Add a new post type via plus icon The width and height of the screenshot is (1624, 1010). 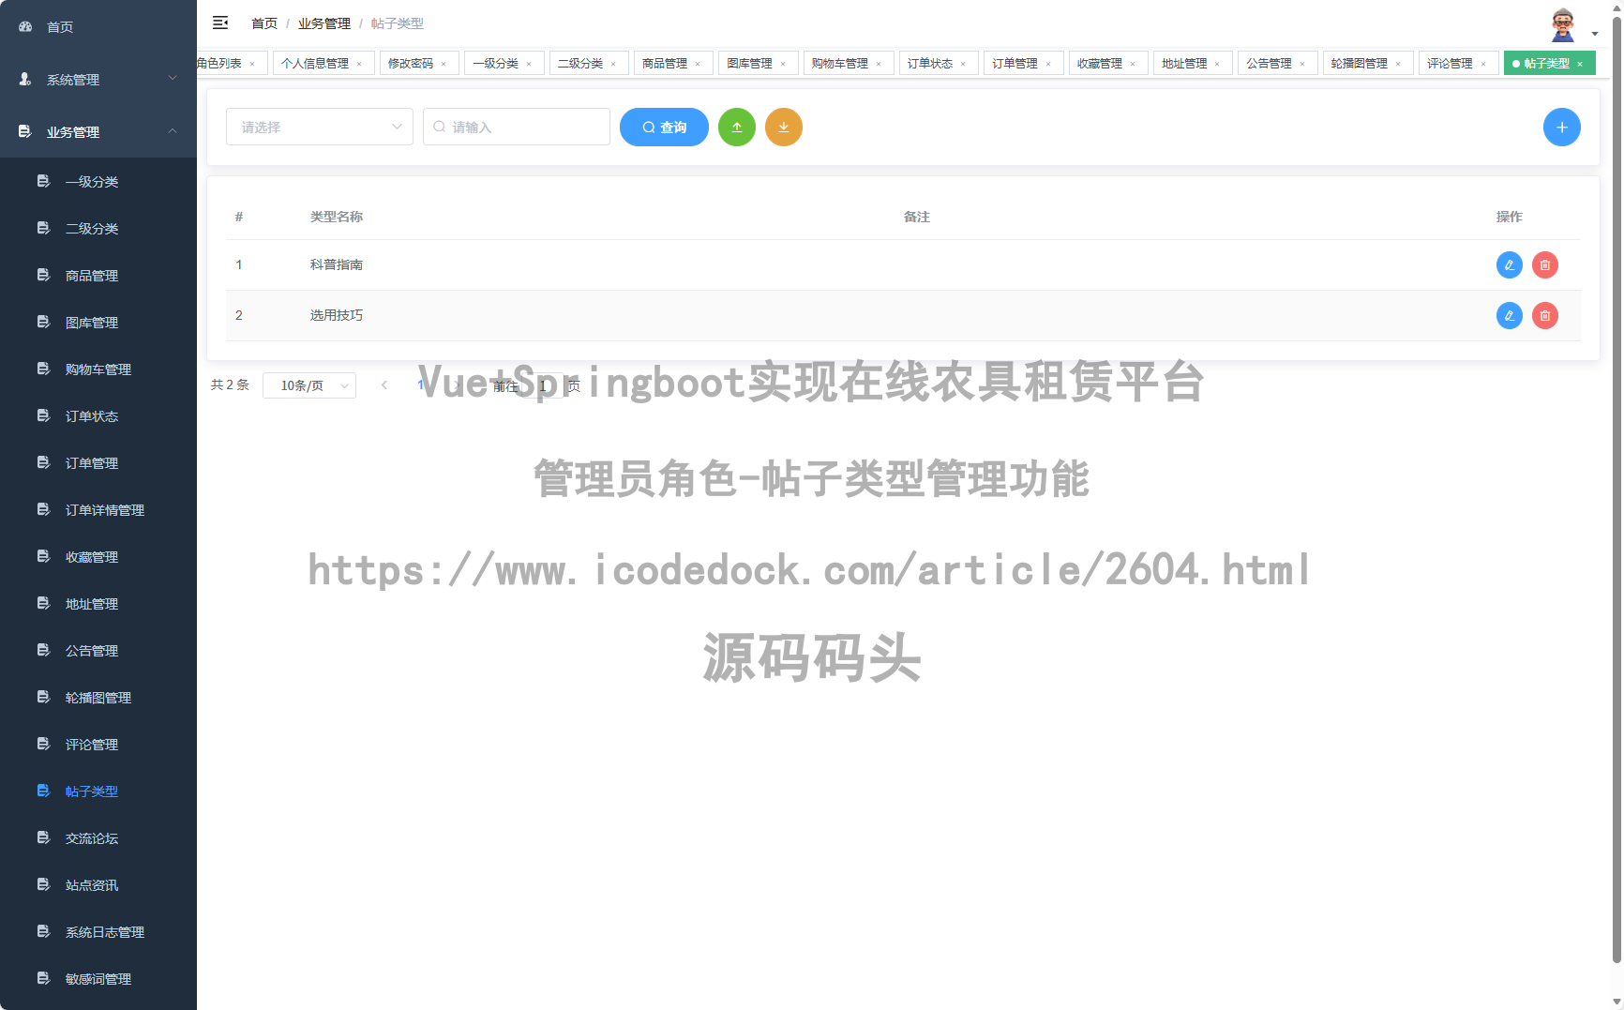pyautogui.click(x=1561, y=127)
